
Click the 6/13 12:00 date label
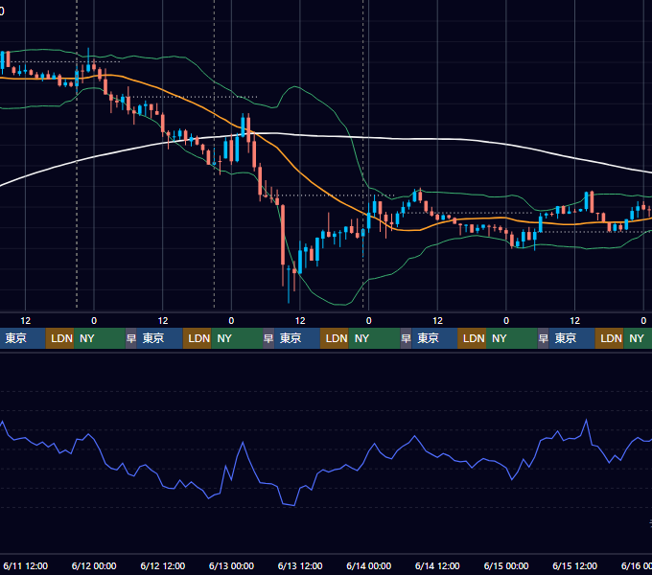click(300, 565)
